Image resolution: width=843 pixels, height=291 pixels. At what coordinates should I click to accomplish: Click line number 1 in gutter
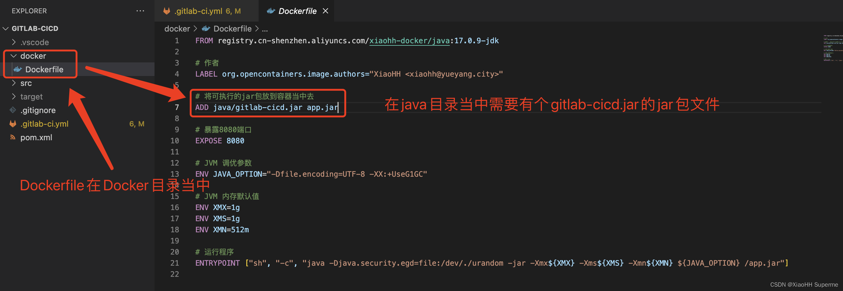tap(177, 40)
